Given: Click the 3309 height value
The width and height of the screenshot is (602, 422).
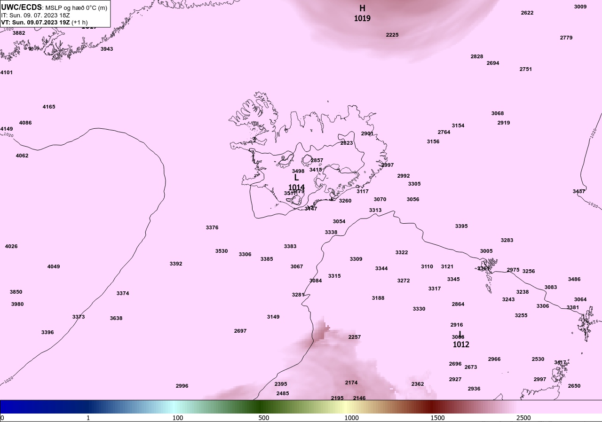Looking at the screenshot, I should click(356, 259).
